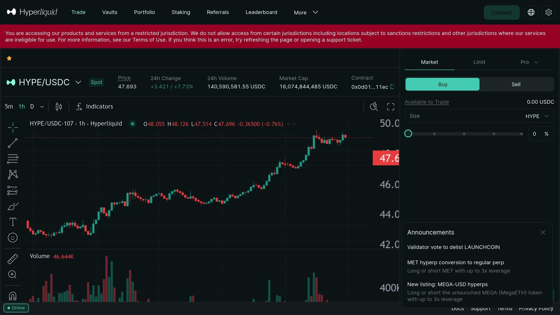Open the Docs link in the footer
560x315 pixels.
(x=457, y=308)
